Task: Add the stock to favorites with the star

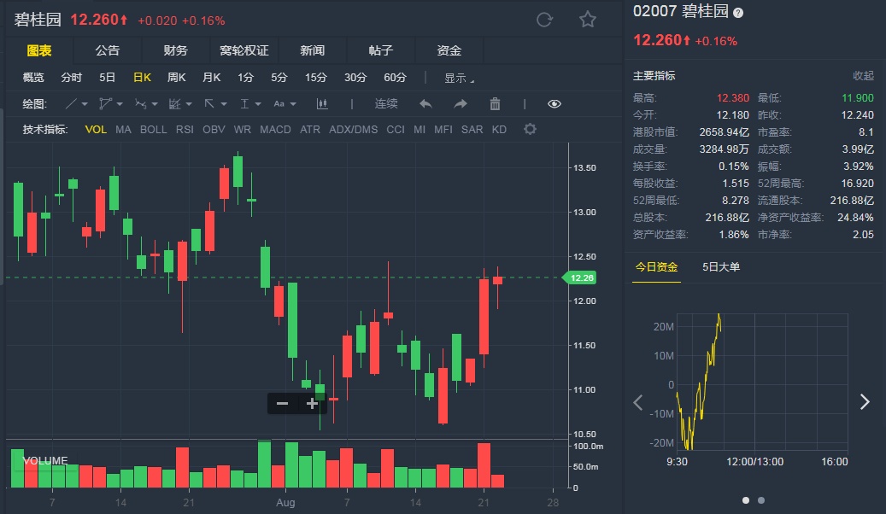Action: coord(588,20)
